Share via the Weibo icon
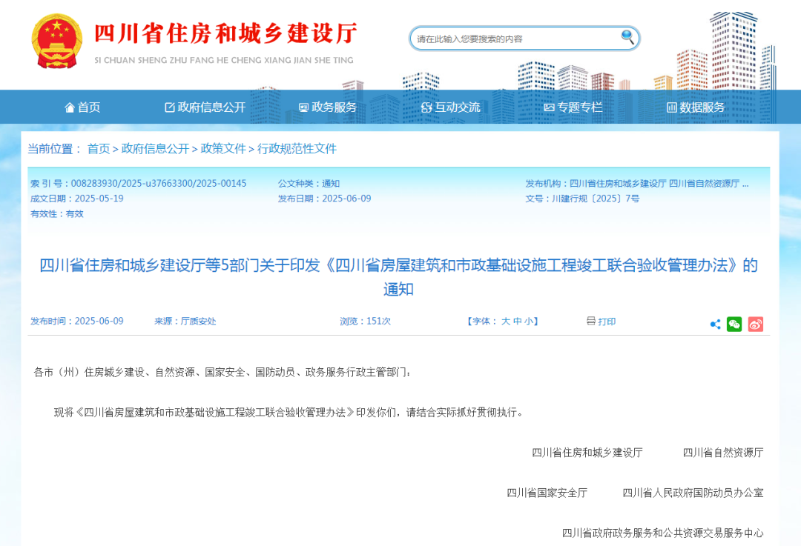 pos(756,324)
